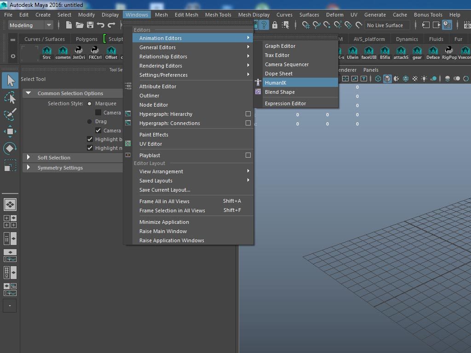Screen dimensions: 471x353
Task: Switch to the Polygons shelf tab
Action: tap(86, 39)
